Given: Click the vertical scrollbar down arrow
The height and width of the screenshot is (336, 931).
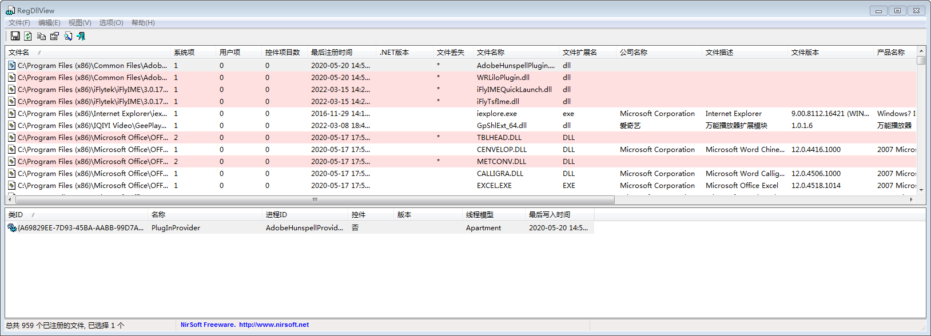Looking at the screenshot, I should [x=921, y=190].
